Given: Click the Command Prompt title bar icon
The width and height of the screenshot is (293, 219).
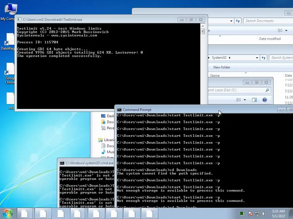Looking at the screenshot, I should coord(119,110).
